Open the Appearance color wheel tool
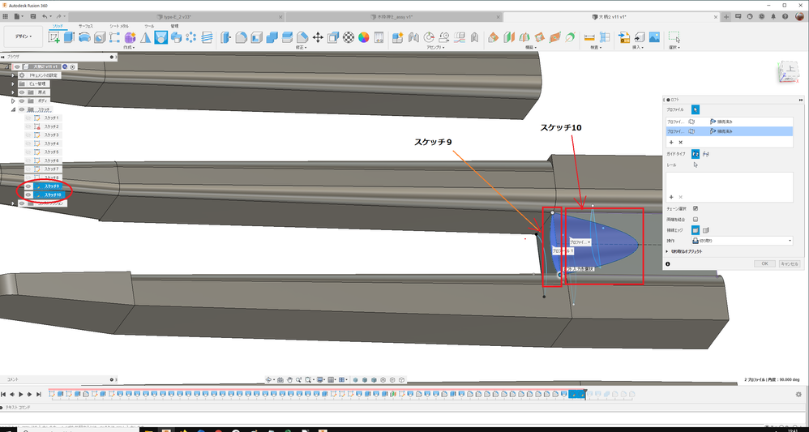This screenshot has width=809, height=432. (364, 37)
